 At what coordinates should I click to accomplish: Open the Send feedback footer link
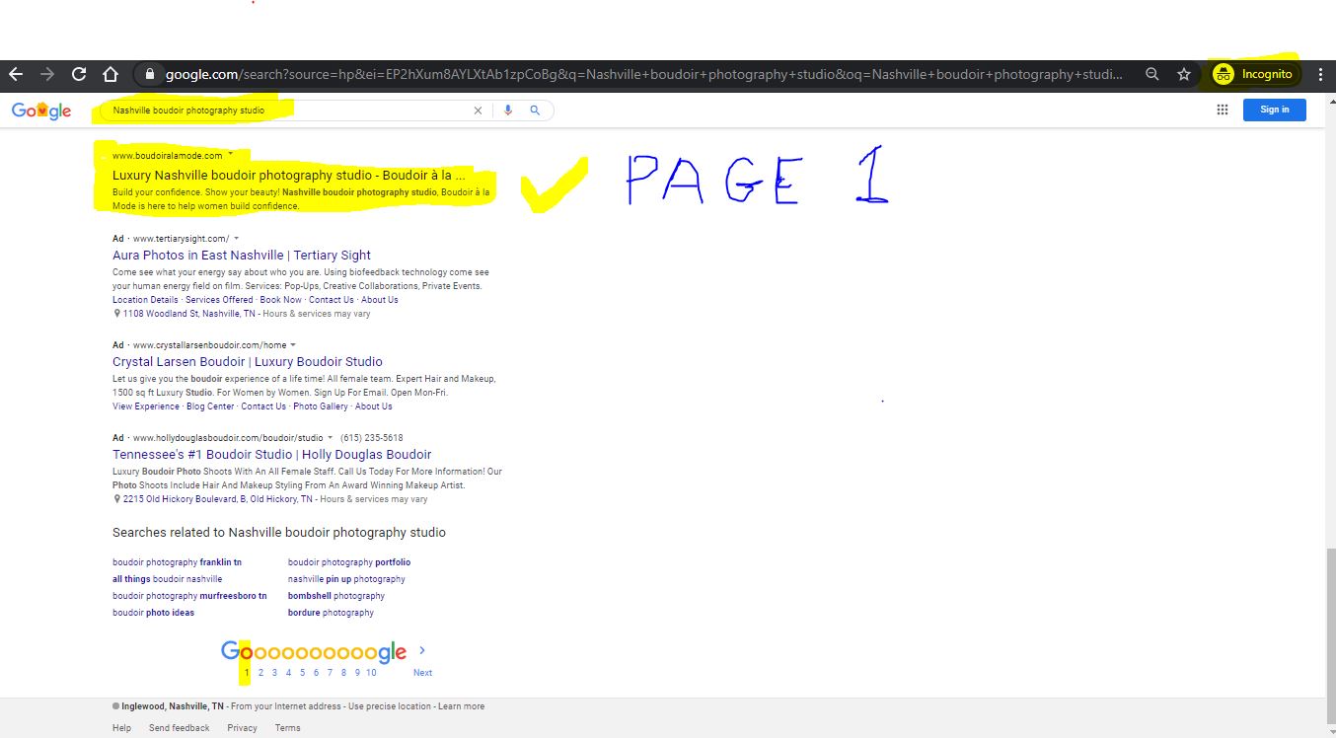click(180, 728)
